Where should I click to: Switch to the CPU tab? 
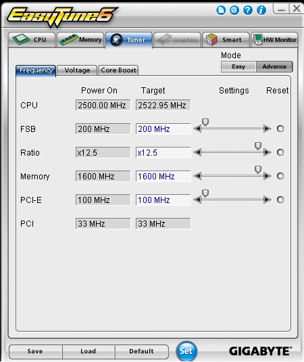pos(32,40)
